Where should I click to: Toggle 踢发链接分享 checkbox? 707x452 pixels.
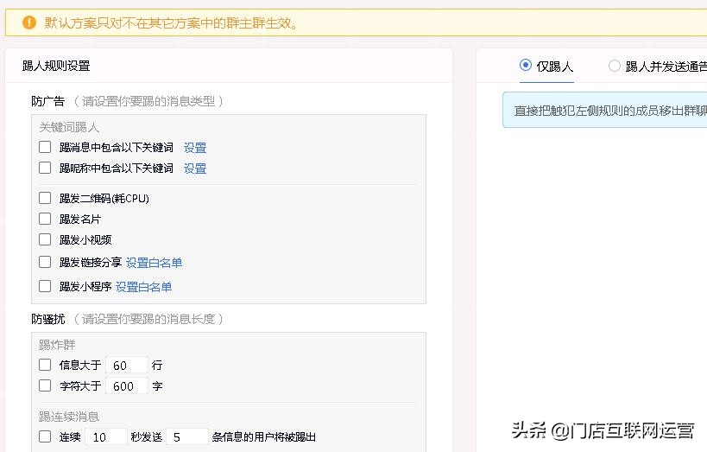pos(45,262)
